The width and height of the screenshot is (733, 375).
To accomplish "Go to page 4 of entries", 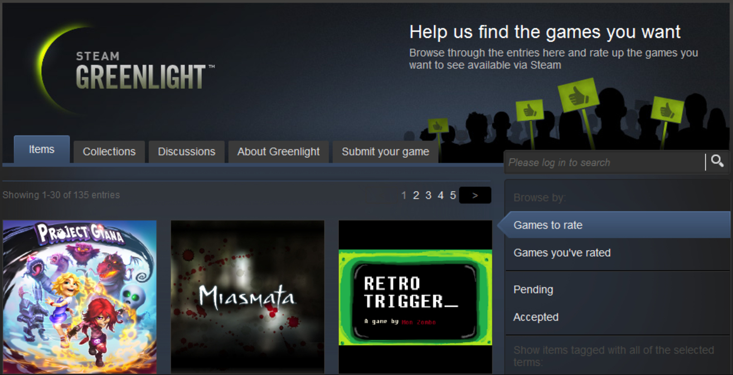I will click(x=440, y=196).
